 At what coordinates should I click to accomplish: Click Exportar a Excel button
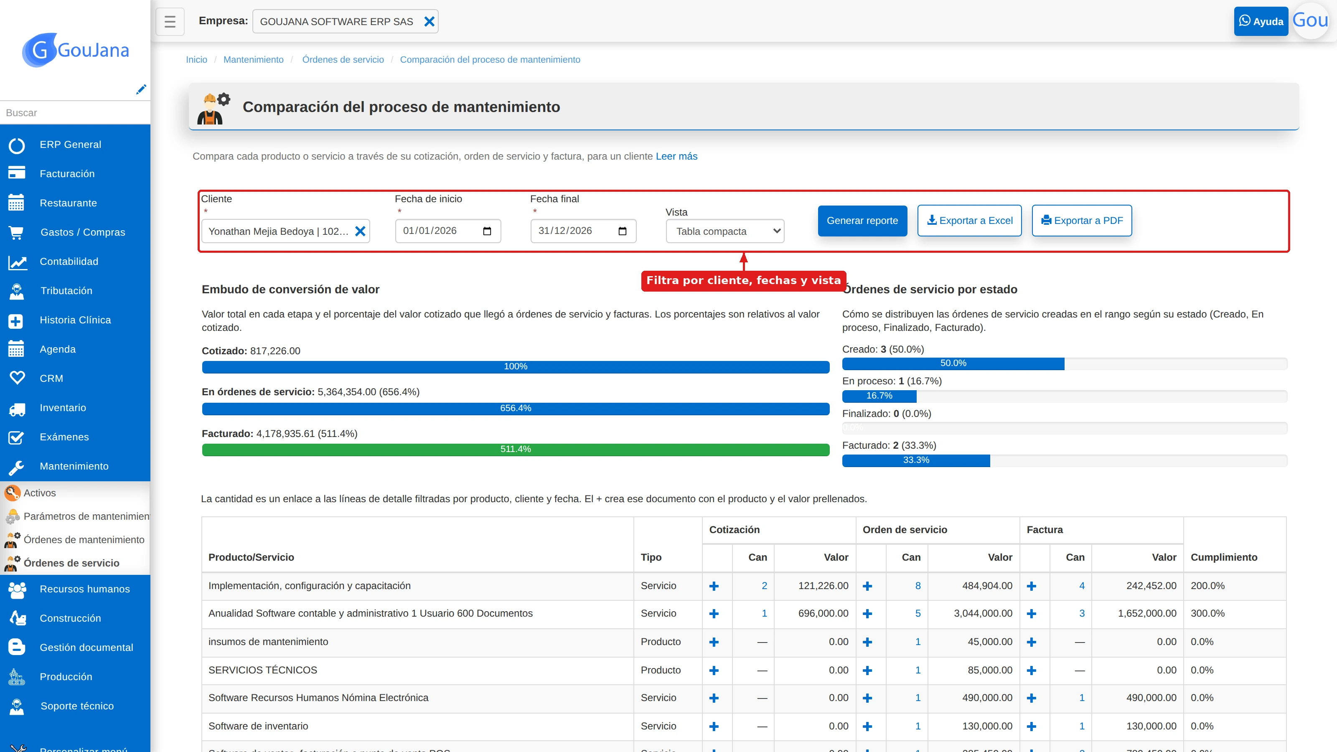click(969, 221)
